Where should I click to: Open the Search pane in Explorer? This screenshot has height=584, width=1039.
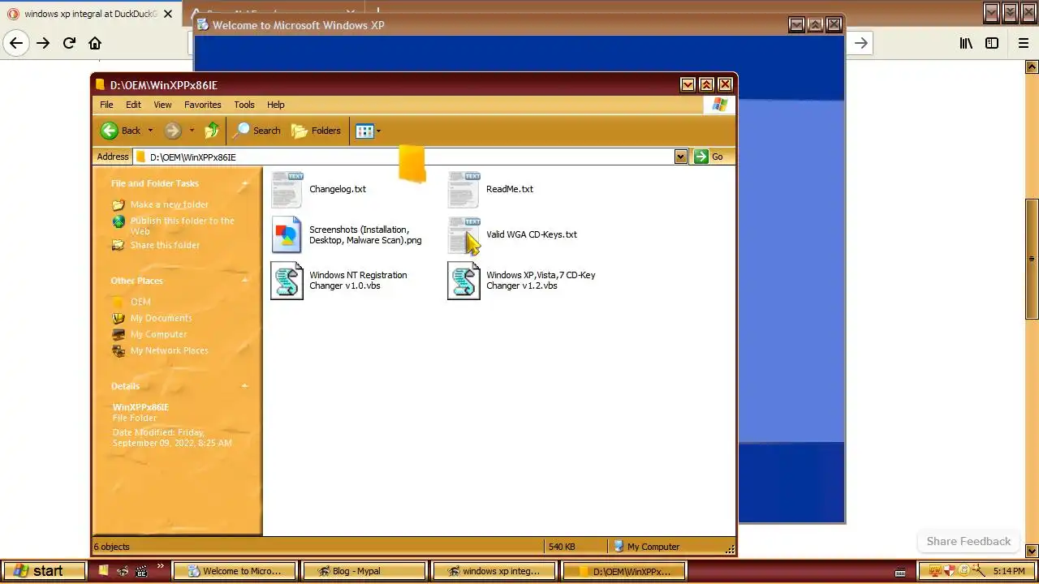point(257,131)
